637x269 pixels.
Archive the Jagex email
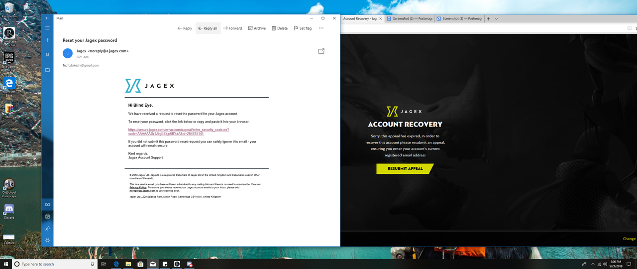[257, 28]
